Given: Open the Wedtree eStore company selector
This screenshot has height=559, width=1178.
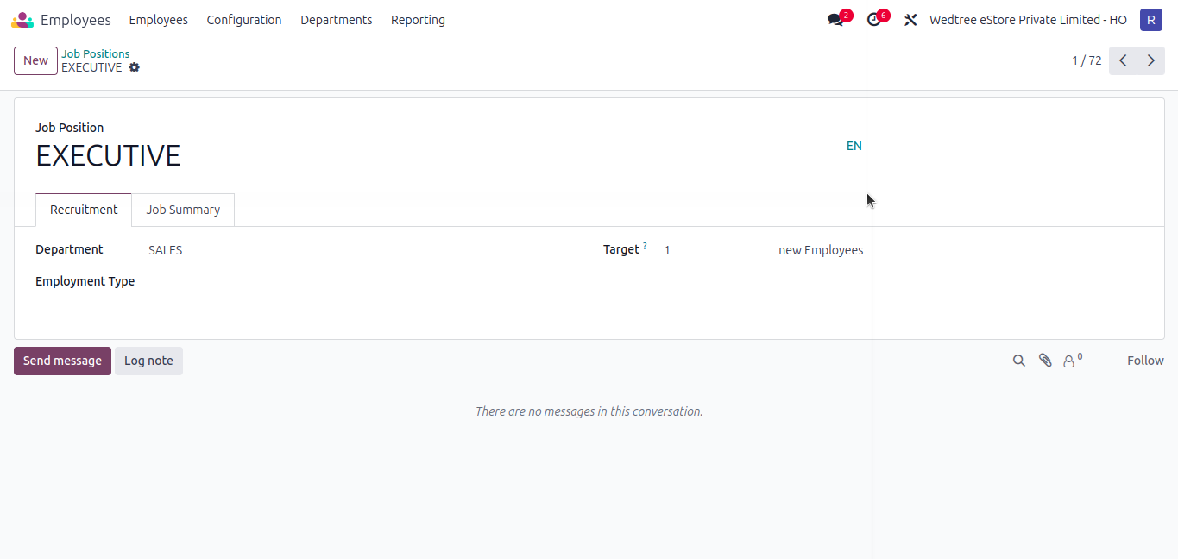Looking at the screenshot, I should (x=1028, y=20).
